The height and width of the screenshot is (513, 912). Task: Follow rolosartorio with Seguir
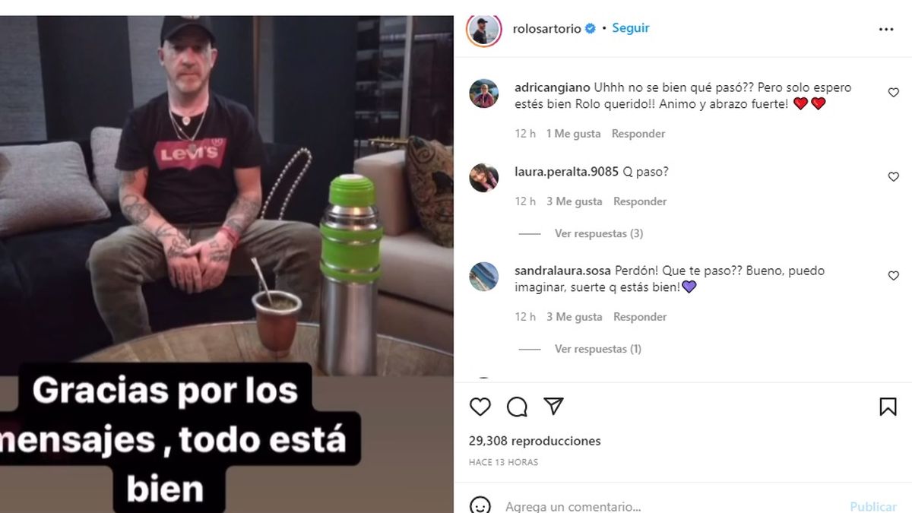coord(631,28)
